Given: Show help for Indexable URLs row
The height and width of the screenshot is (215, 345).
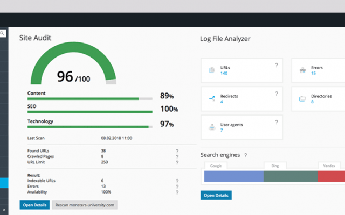Looking at the screenshot, I should 177,181.
